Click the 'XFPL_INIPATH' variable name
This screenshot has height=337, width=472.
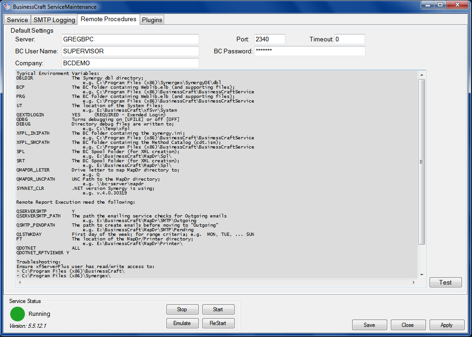[33, 133]
